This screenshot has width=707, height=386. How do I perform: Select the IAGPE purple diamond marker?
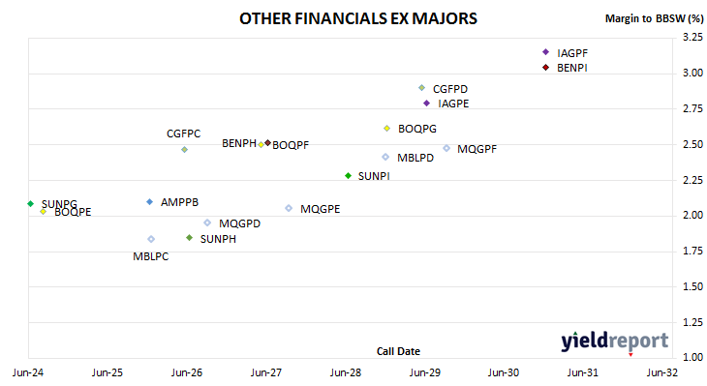click(426, 104)
